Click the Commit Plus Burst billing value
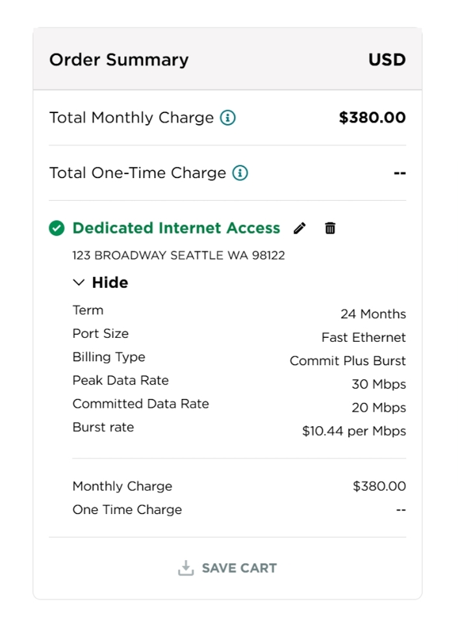This screenshot has height=629, width=458. click(x=348, y=361)
